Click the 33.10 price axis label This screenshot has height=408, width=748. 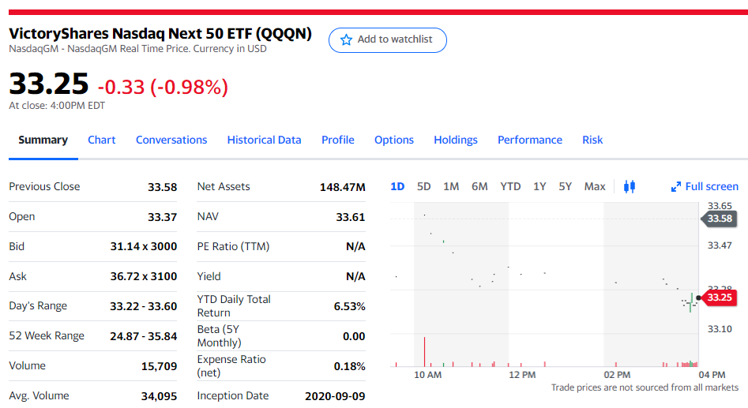720,329
